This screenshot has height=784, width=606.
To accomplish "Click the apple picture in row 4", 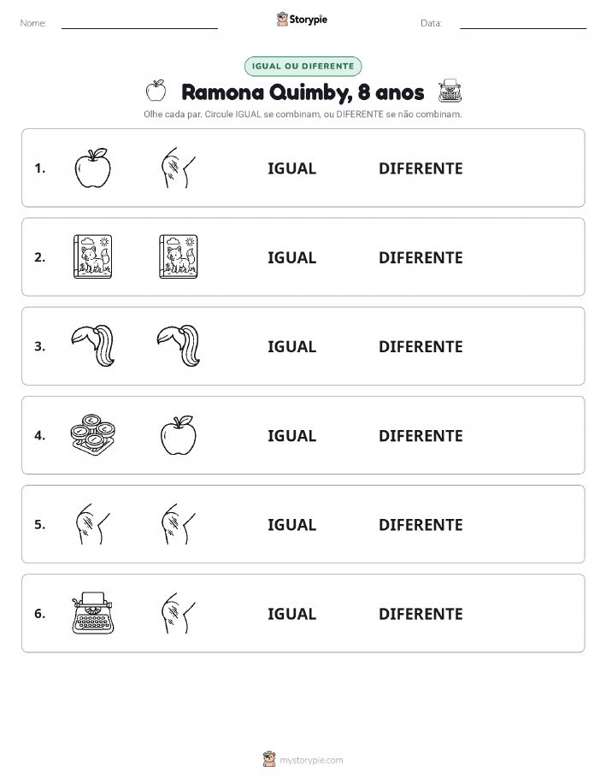I will click(x=179, y=435).
